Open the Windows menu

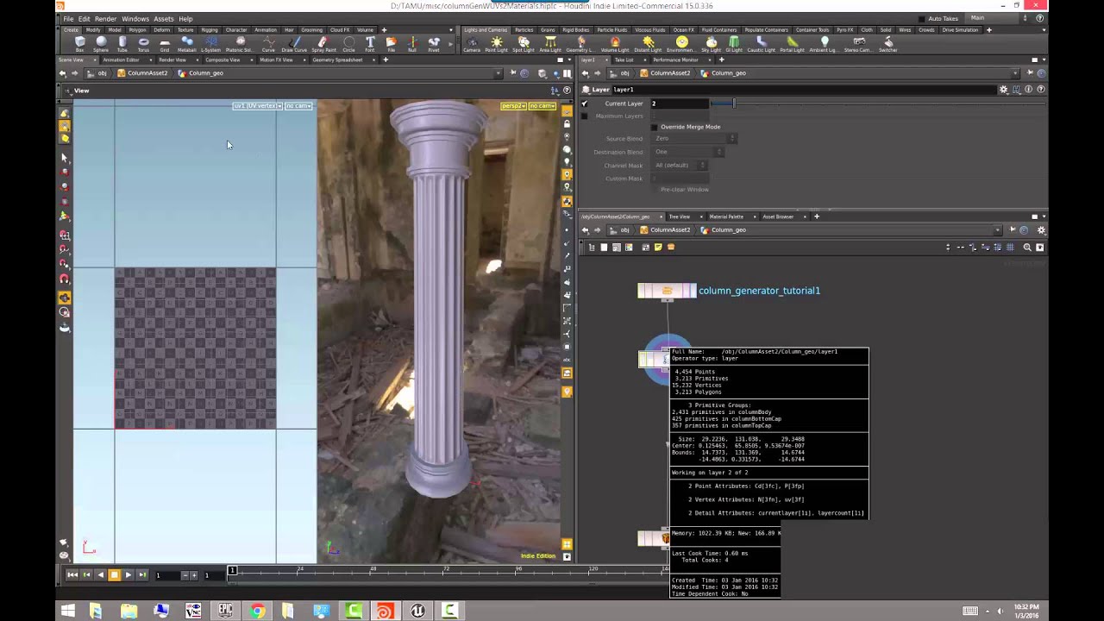click(135, 18)
